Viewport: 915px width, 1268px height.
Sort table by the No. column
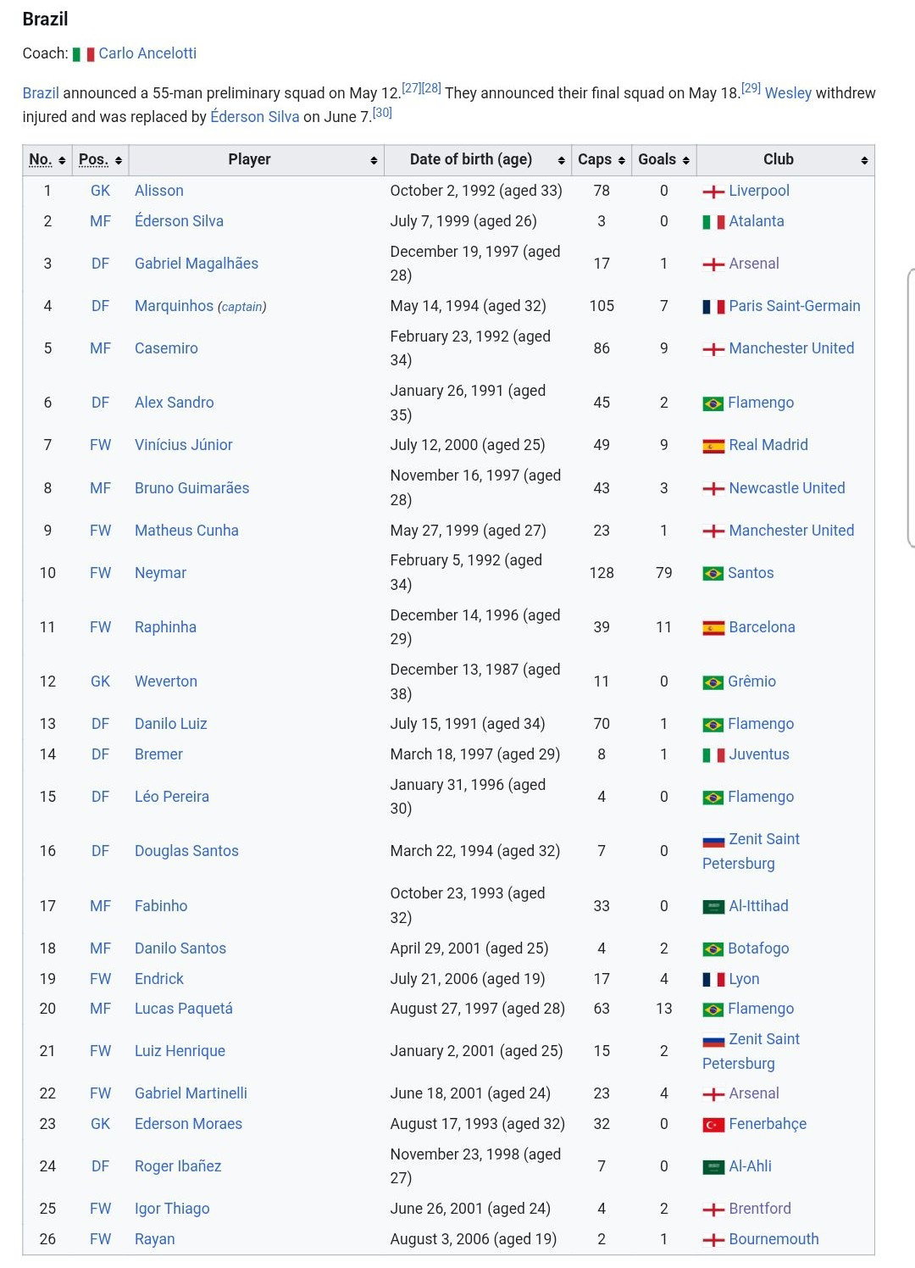point(47,159)
